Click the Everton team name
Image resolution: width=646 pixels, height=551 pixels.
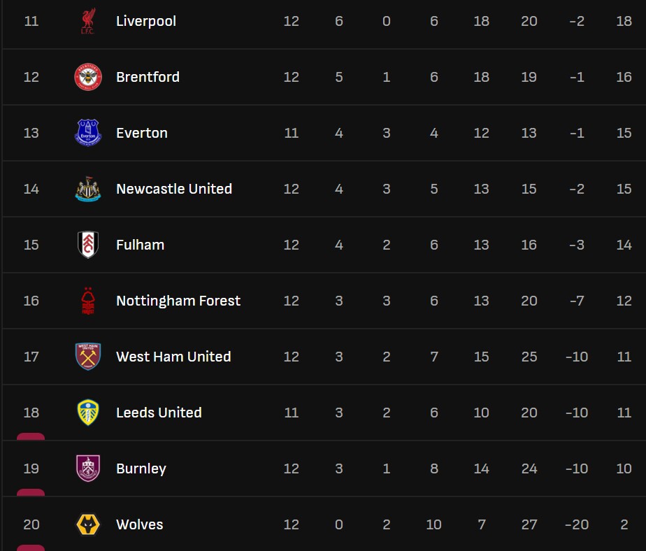point(142,133)
